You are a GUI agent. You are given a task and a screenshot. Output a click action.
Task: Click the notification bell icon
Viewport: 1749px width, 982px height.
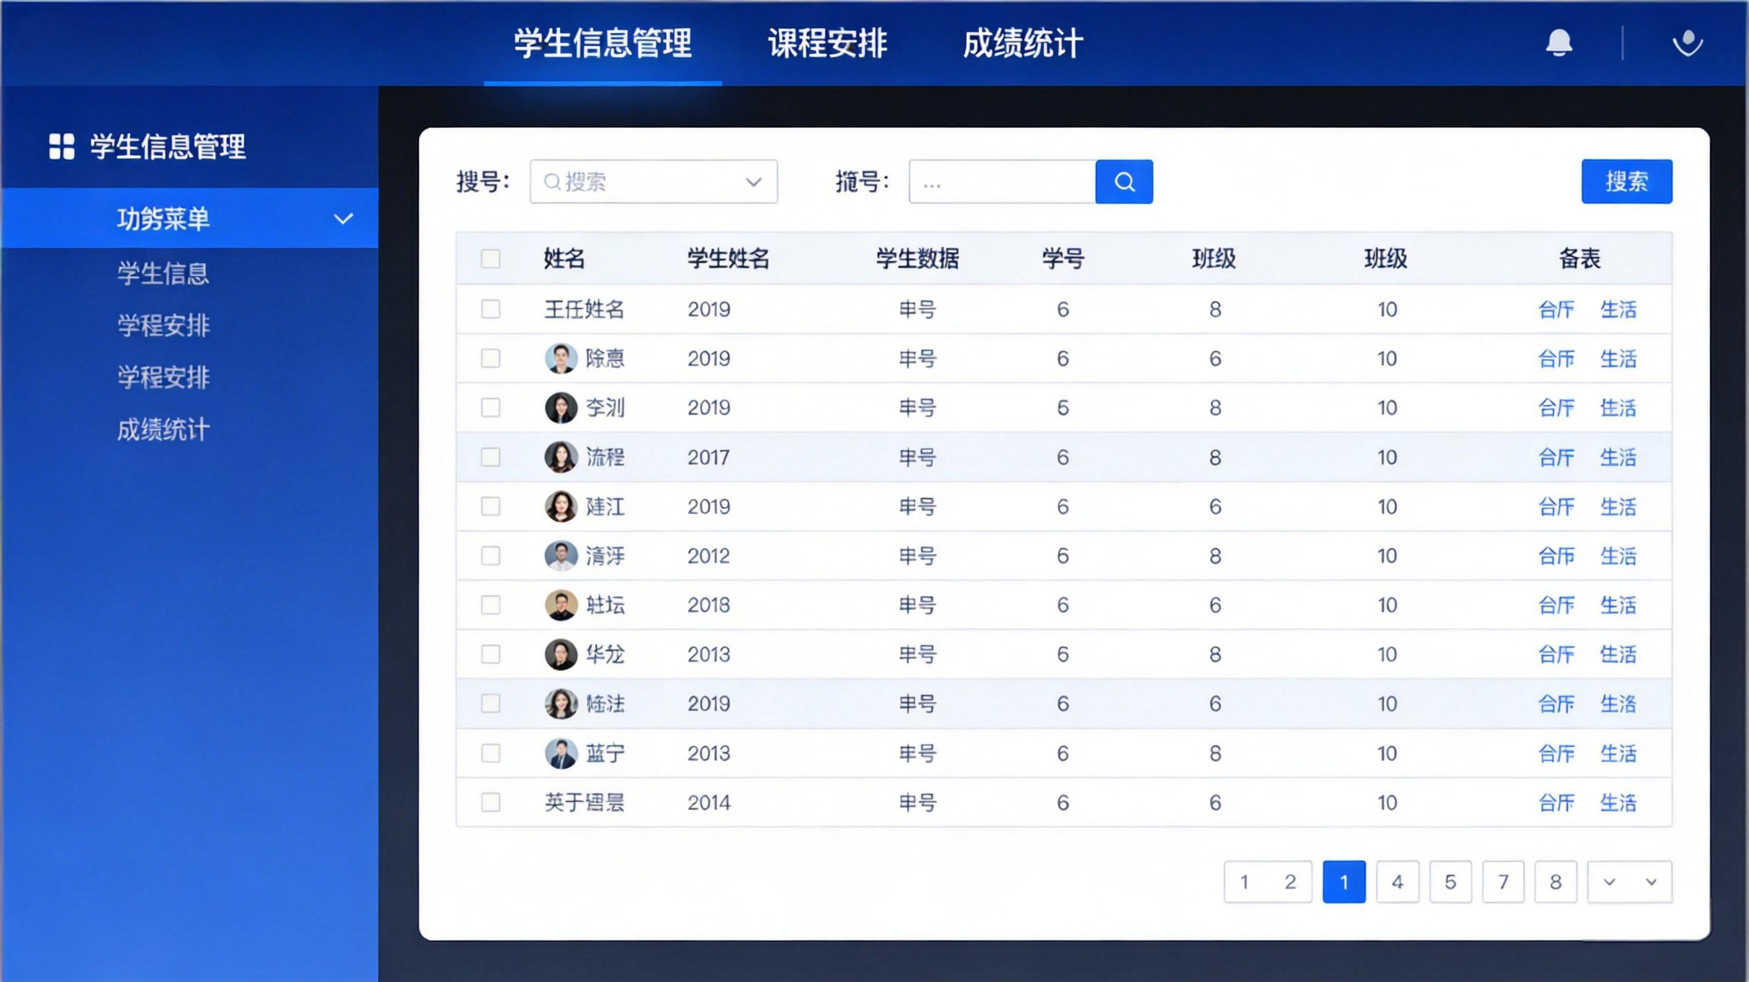click(1559, 44)
